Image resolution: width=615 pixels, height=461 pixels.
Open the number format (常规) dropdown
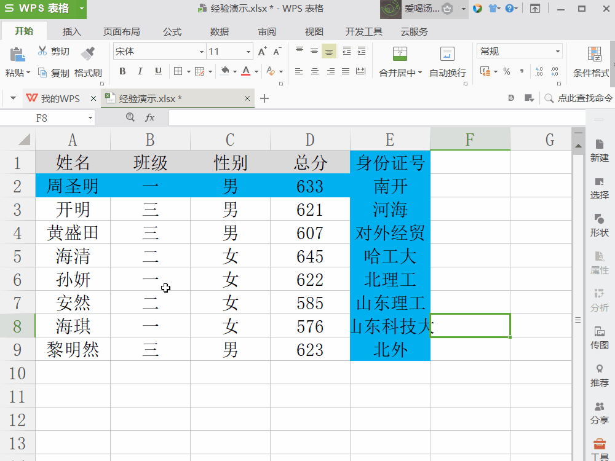click(557, 50)
